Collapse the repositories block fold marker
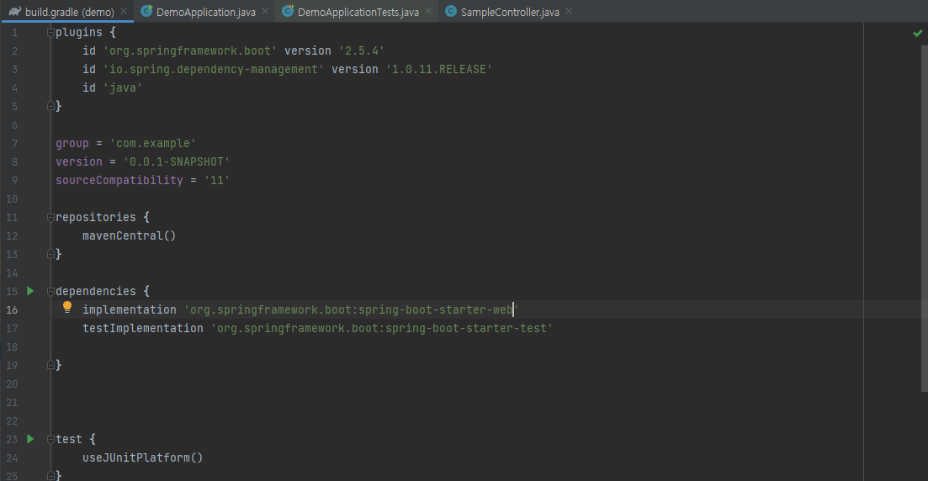Image resolution: width=928 pixels, height=481 pixels. [50, 218]
